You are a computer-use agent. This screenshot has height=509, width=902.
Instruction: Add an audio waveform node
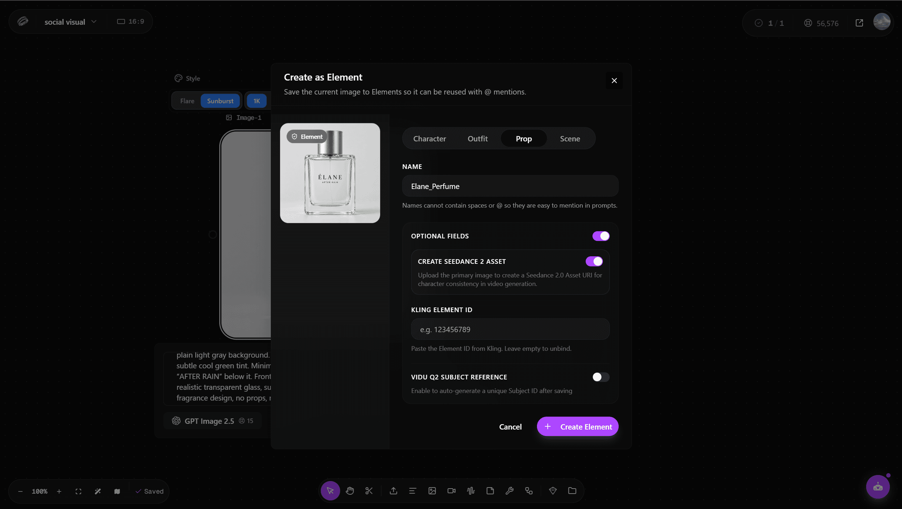(471, 491)
